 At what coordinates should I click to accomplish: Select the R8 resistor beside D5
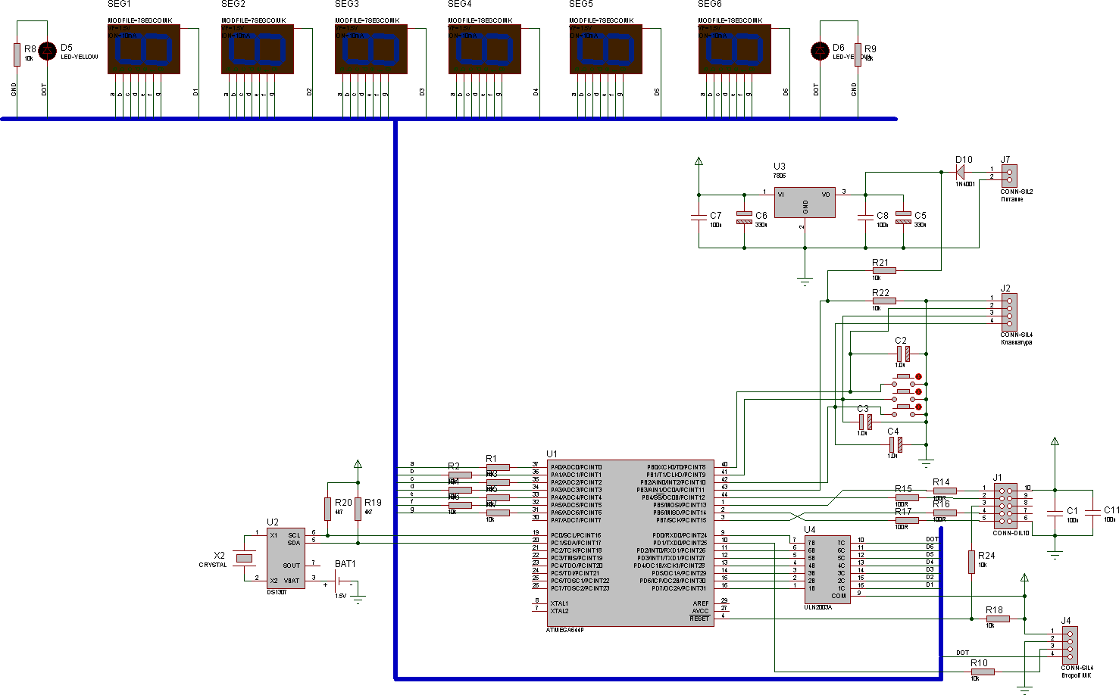click(17, 55)
